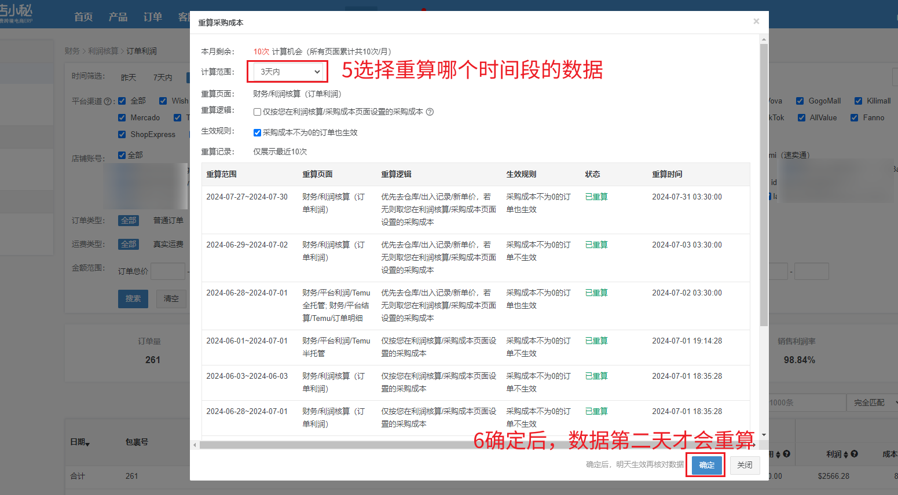Image resolution: width=898 pixels, height=495 pixels.
Task: Click range 2024-06-03~2024-06-03 cell
Action: click(247, 376)
